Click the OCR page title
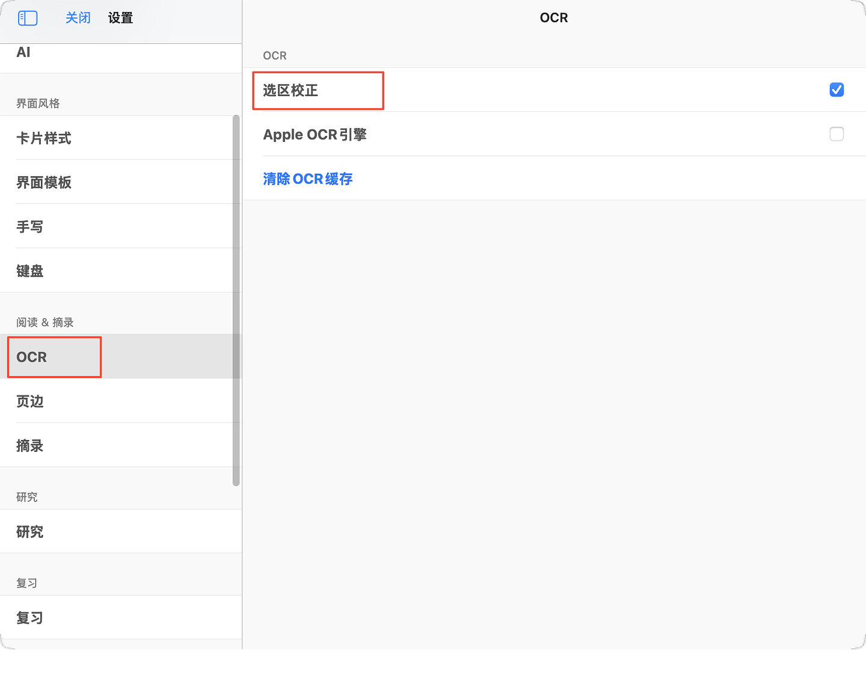This screenshot has width=866, height=684. (x=554, y=18)
